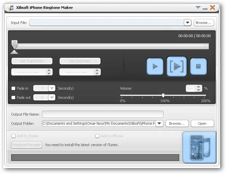Increase the volume percent with the up arrow
The height and width of the screenshot is (174, 226).
coord(198,87)
